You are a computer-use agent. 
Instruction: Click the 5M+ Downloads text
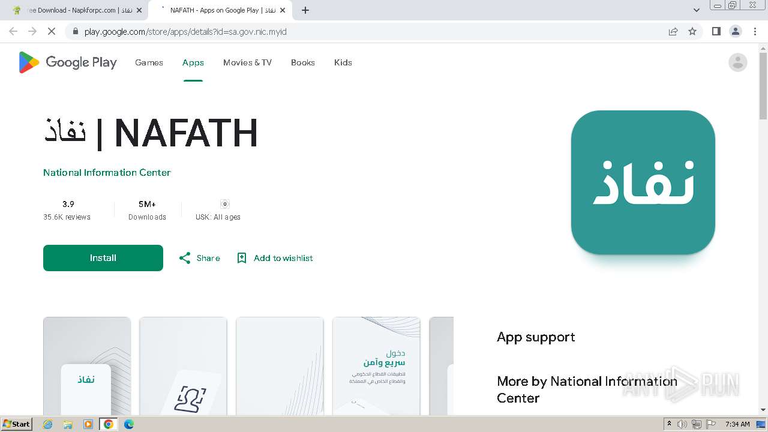147,210
